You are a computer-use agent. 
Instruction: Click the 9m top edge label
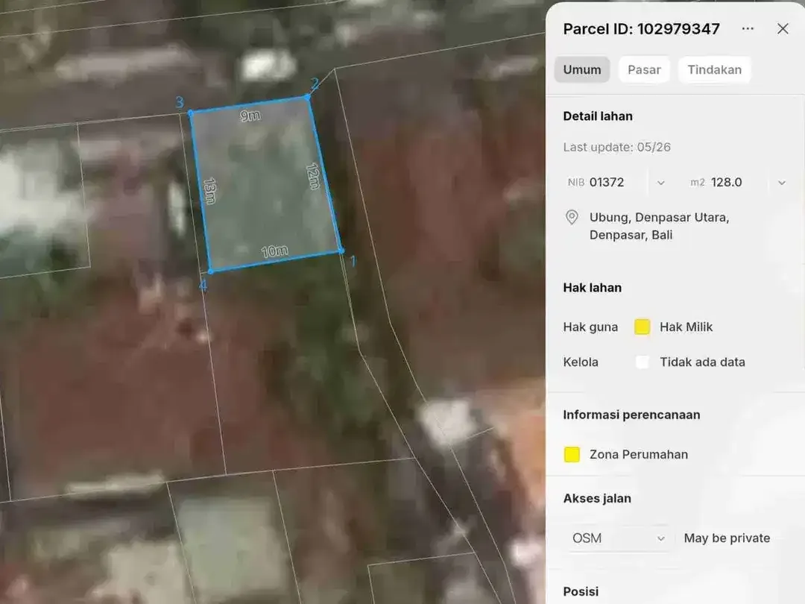pyautogui.click(x=250, y=116)
